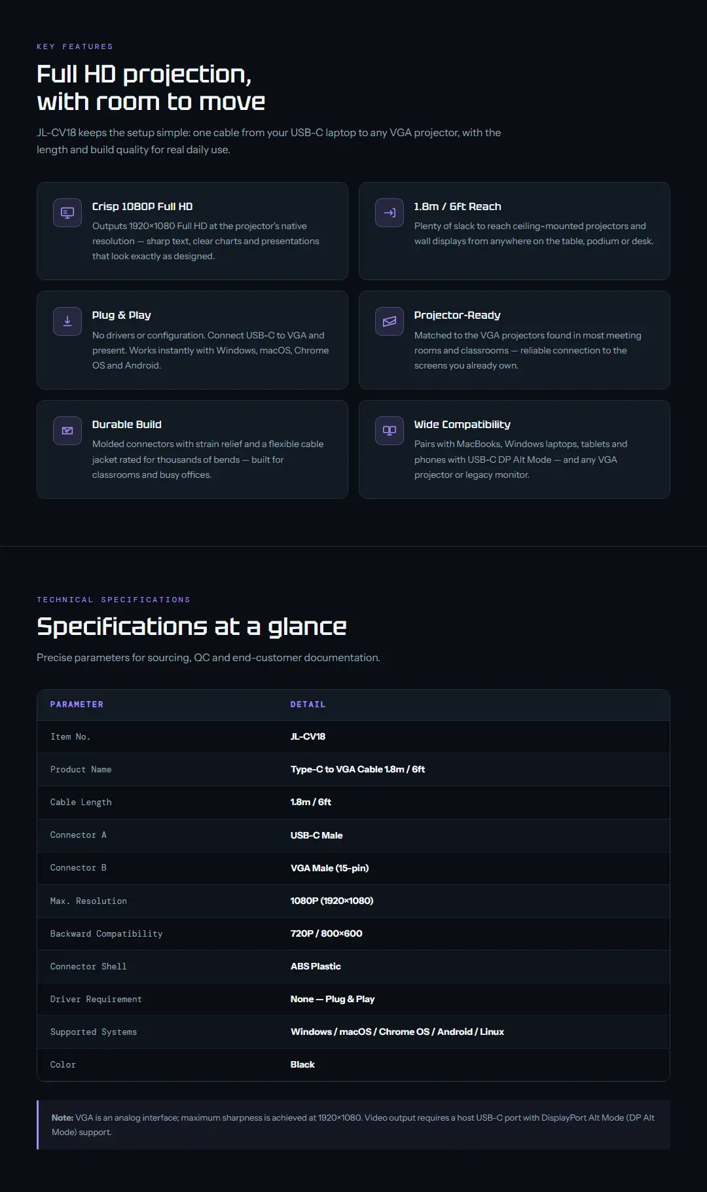
Task: Click the projector icon beside Projector-Ready
Action: [x=390, y=321]
